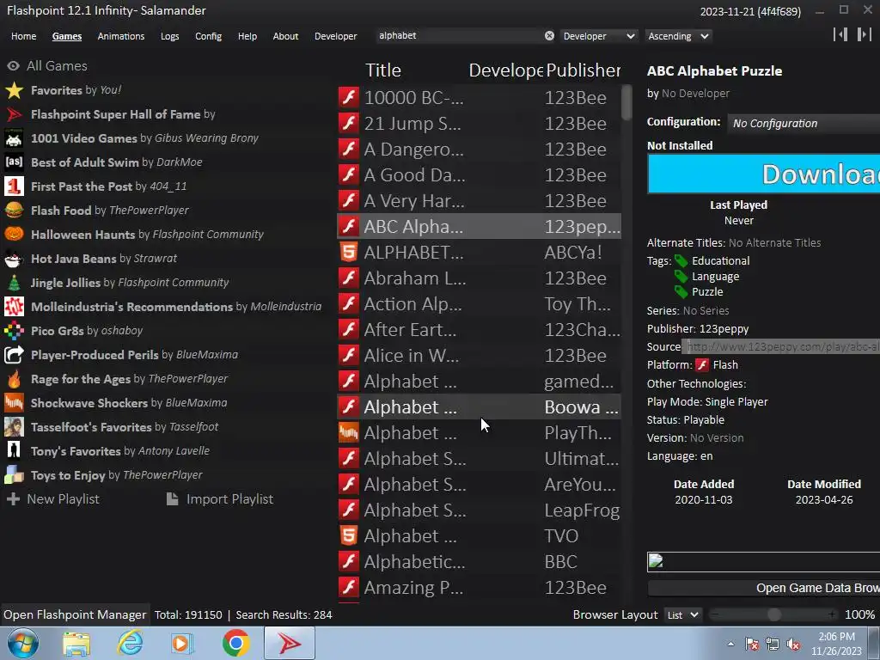
Task: Click the Player-Produced Perils icon
Action: point(14,355)
